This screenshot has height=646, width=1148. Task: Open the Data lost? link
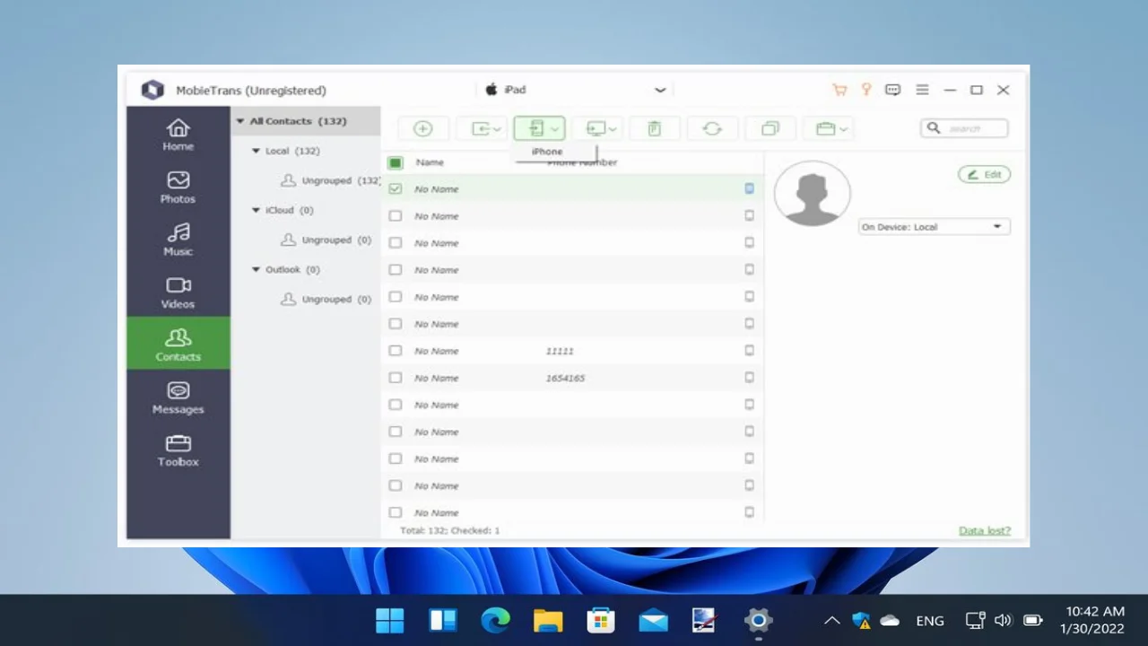985,530
